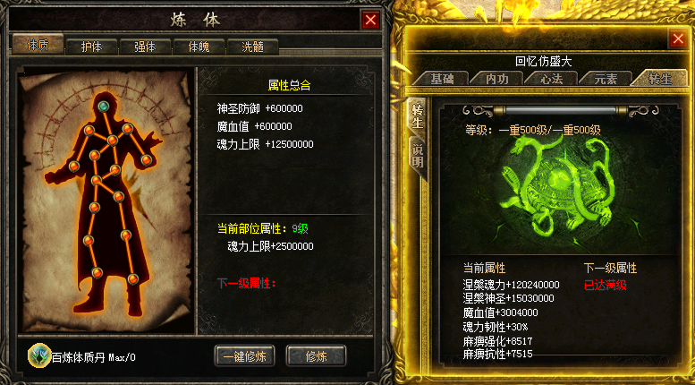The height and width of the screenshot is (385, 695).
Task: Close the 炼体 window
Action: (x=370, y=20)
